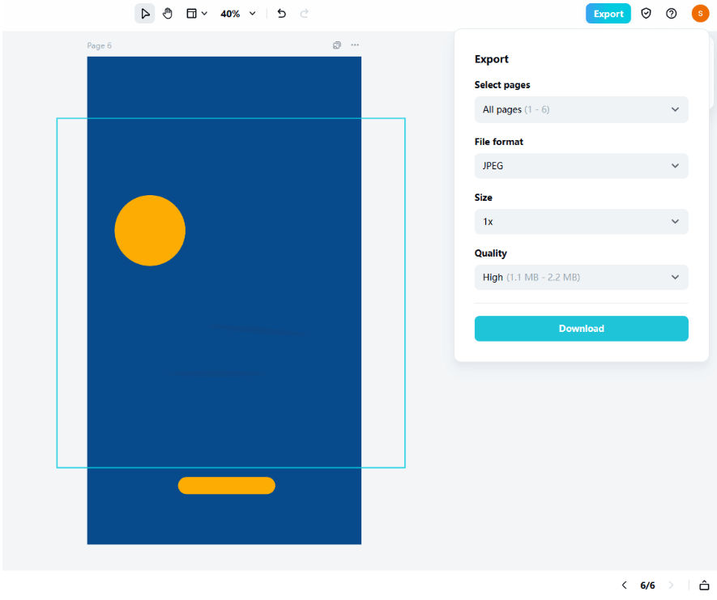Open the layout view options icon
Screen dimensions: 717x600
(196, 14)
